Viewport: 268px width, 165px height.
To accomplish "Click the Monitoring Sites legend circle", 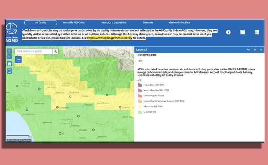I will pyautogui.click(x=140, y=61).
